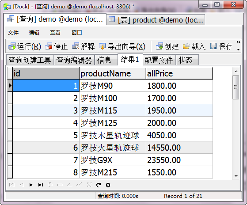The height and width of the screenshot is (205, 247).
Task: Maximize the window from title bar
Action: click(x=217, y=4)
